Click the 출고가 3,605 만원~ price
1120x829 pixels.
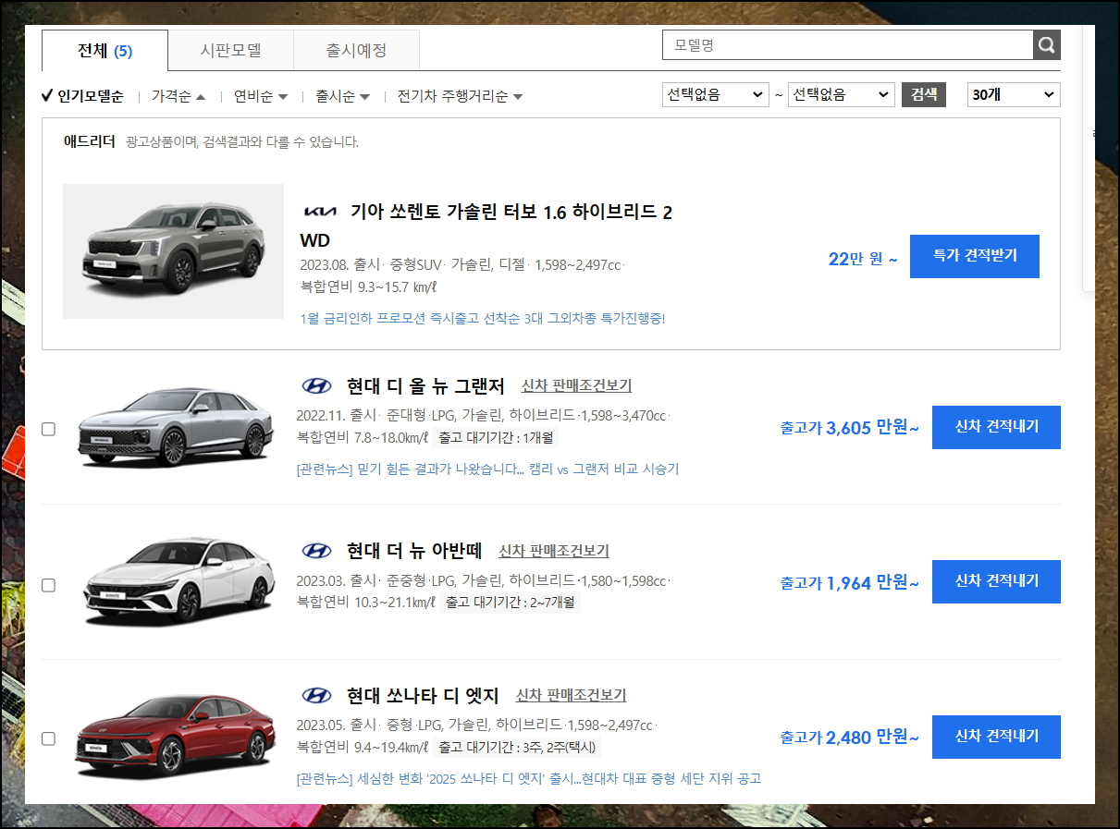[x=849, y=428]
